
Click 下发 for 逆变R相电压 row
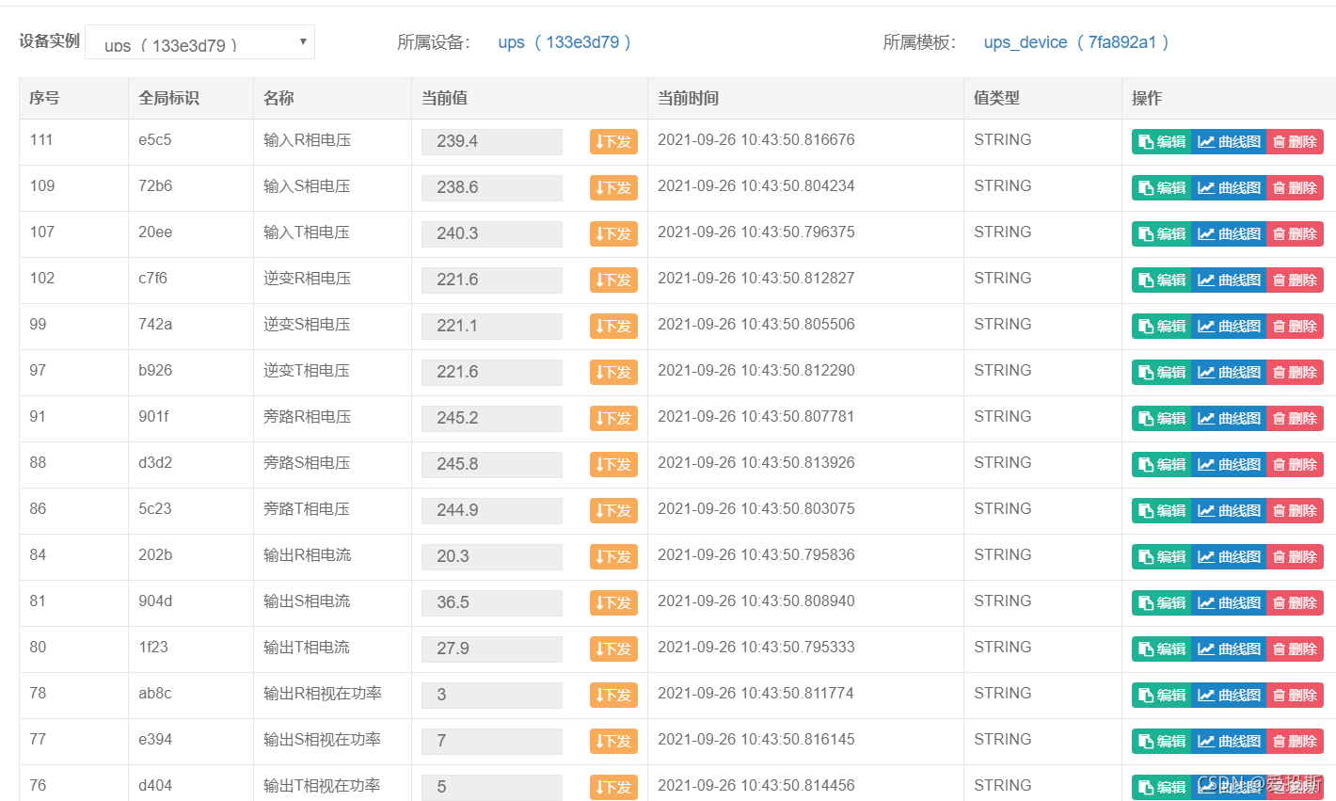point(613,280)
